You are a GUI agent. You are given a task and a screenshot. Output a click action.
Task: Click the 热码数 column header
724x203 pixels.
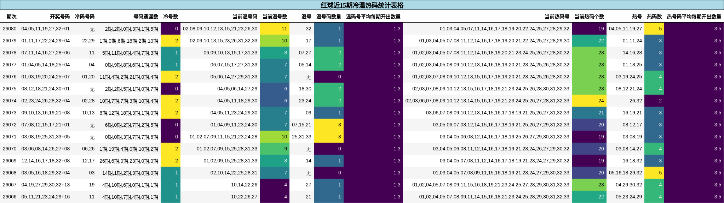point(654,17)
